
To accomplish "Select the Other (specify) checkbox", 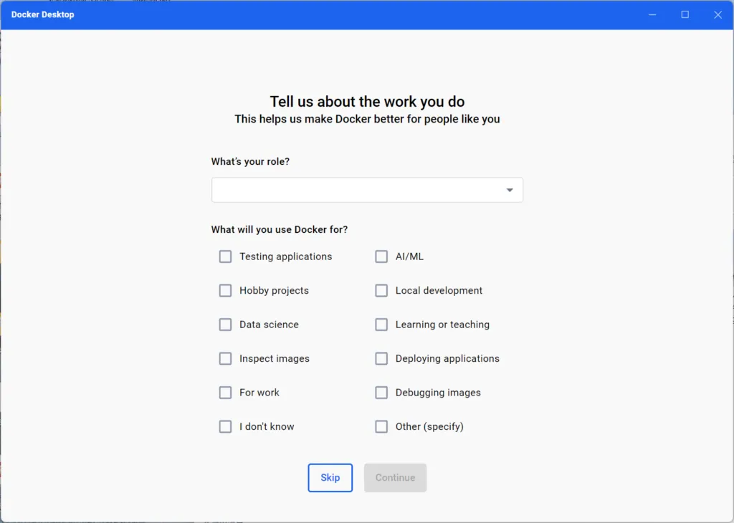I will click(381, 426).
